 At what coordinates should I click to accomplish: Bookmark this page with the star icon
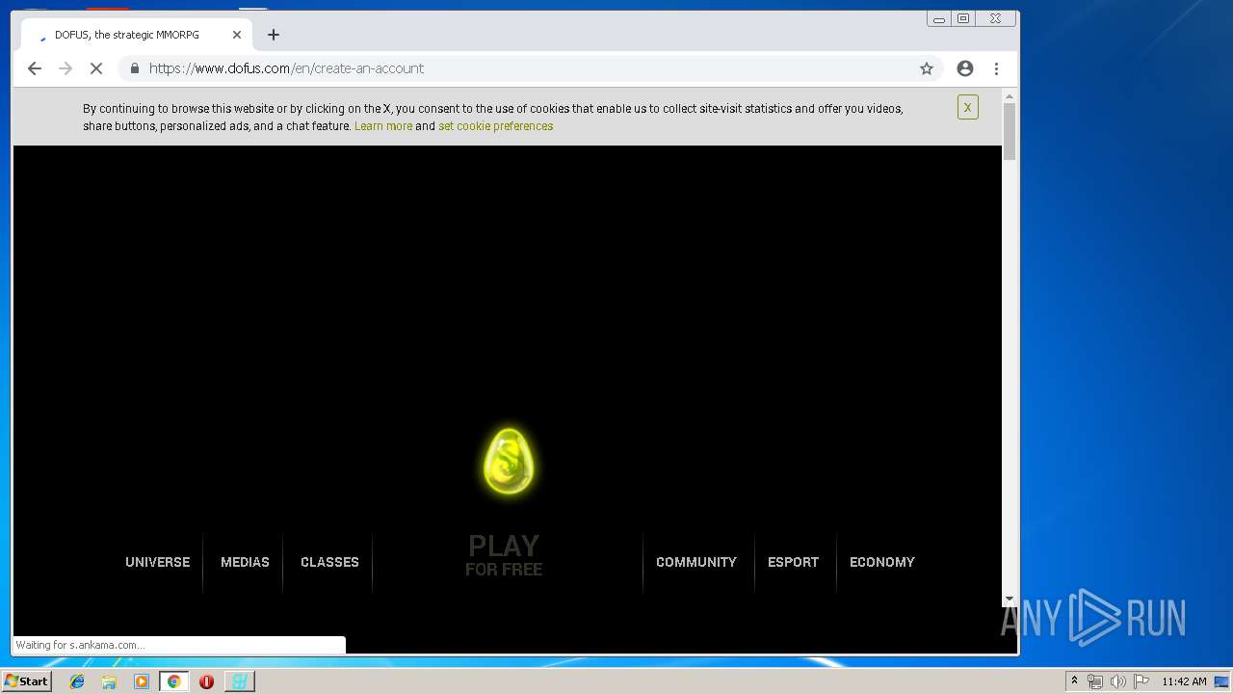(927, 68)
